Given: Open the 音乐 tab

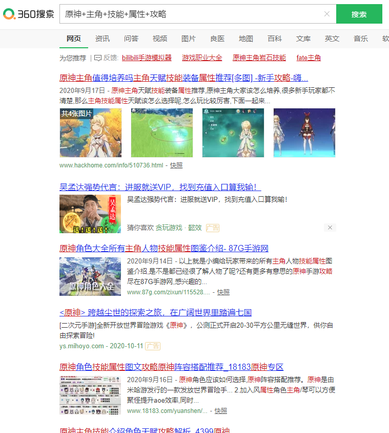Looking at the screenshot, I should [x=361, y=39].
